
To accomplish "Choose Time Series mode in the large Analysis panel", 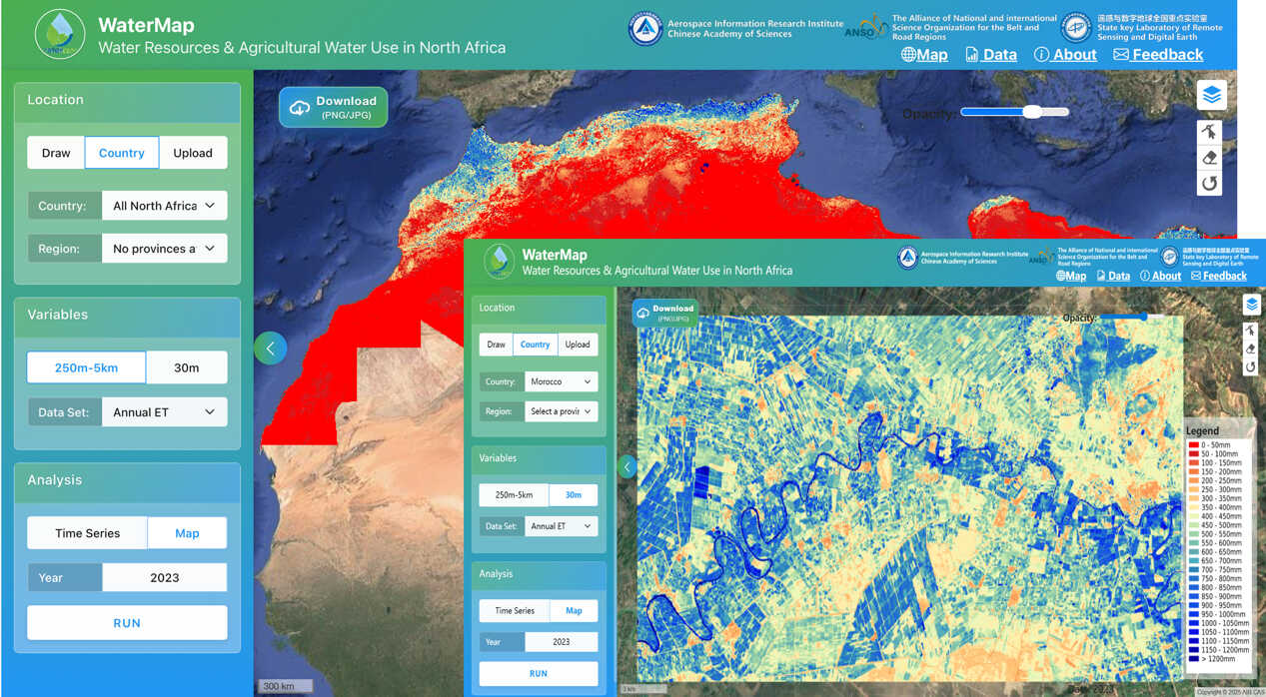I will [87, 533].
